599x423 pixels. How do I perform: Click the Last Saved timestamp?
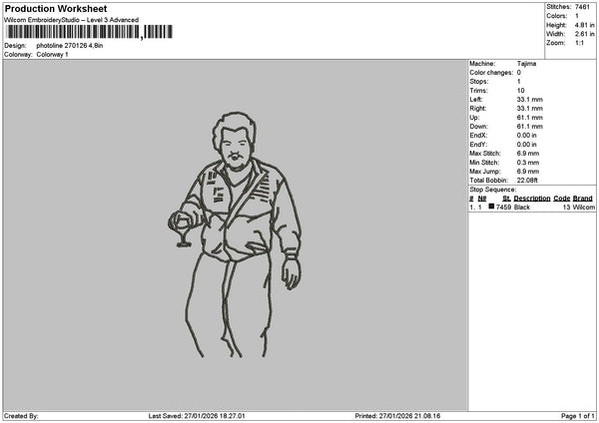197,416
